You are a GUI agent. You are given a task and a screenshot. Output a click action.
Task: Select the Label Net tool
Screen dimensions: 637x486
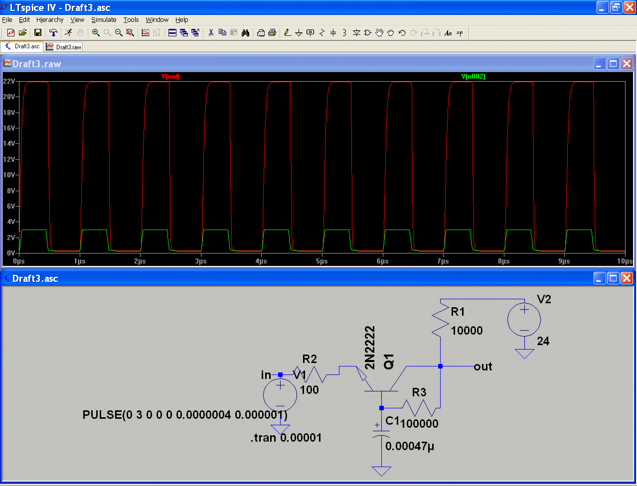310,33
